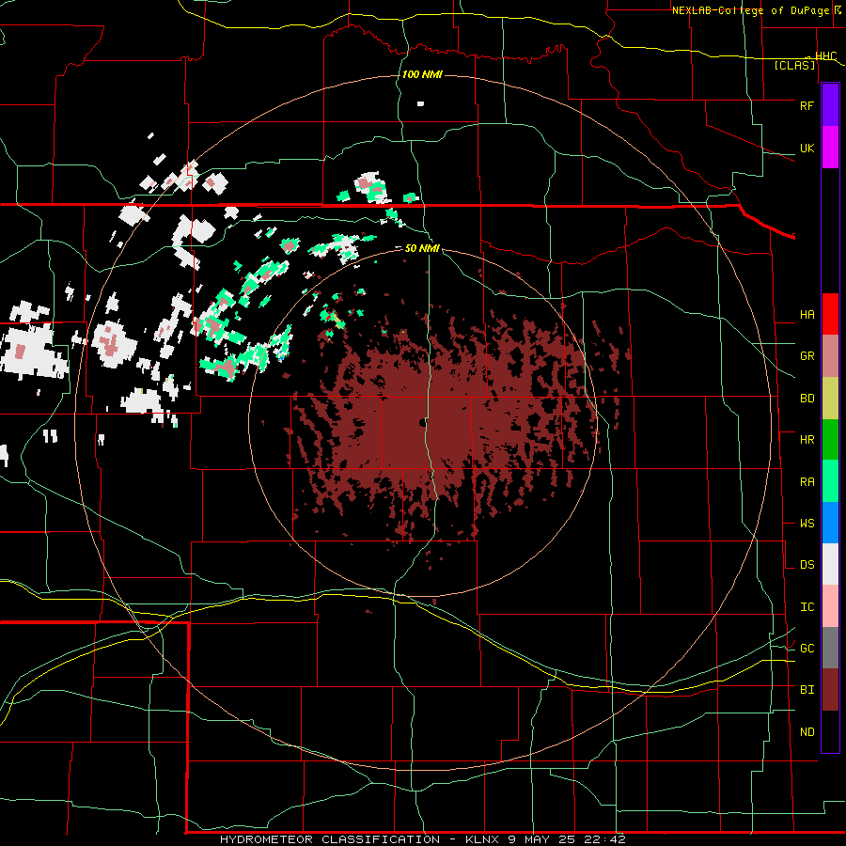Pick the blue WS legend color segment

pos(830,523)
